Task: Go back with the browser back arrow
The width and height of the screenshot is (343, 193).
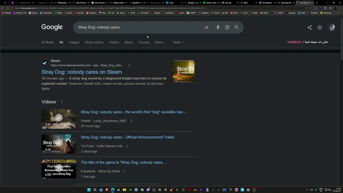Action: pos(2,8)
